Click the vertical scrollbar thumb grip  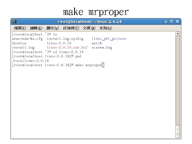(178, 130)
